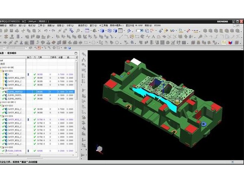
Task: Open the 插入 (Insert) menu
Action: click(x=21, y=25)
